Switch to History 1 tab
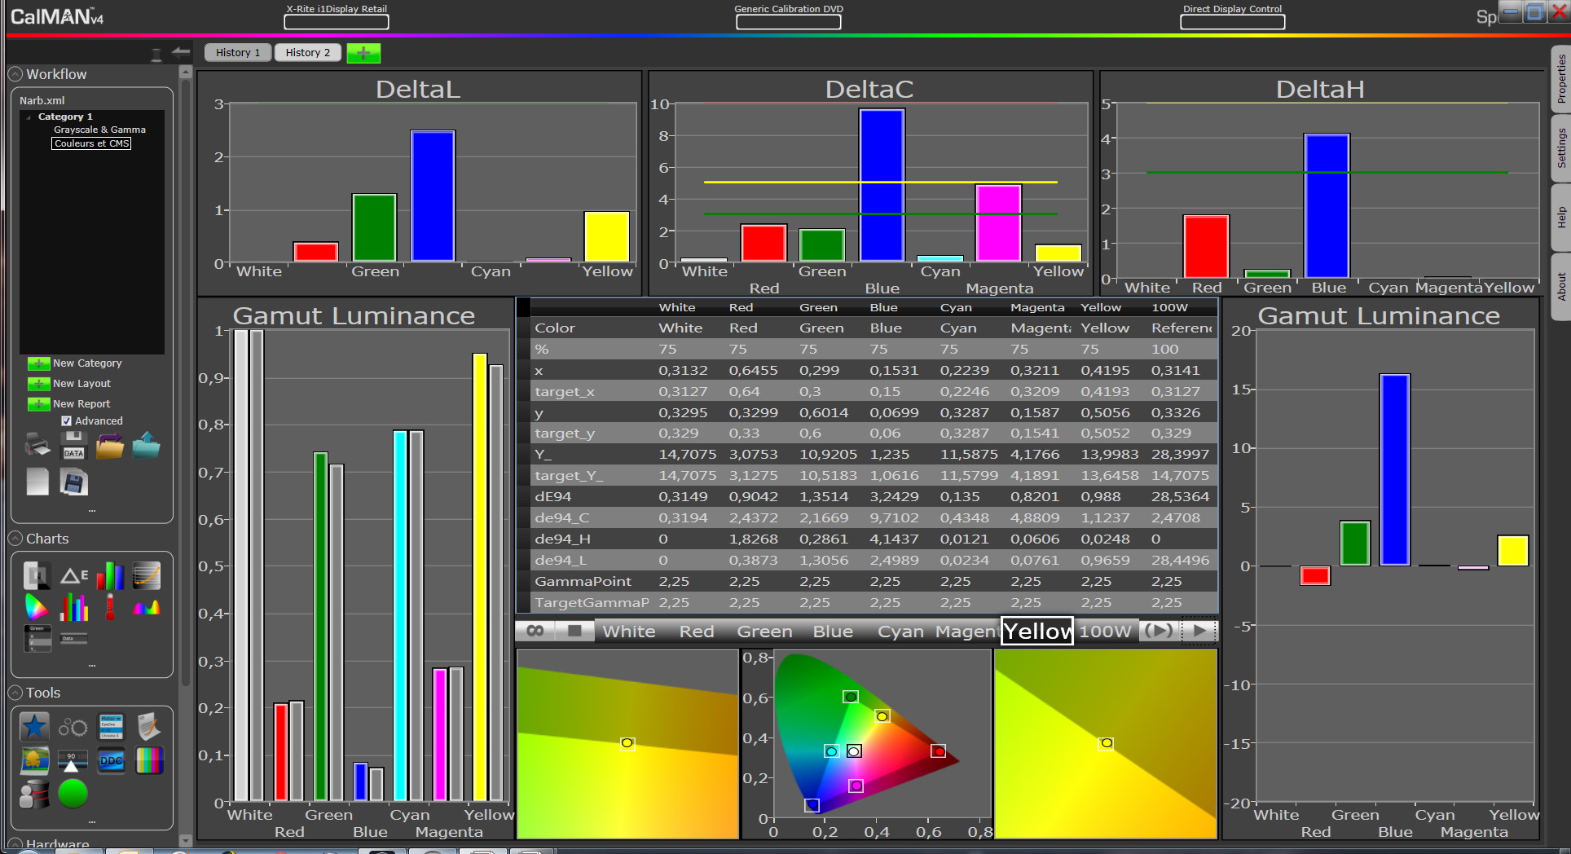The width and height of the screenshot is (1571, 854). (238, 53)
